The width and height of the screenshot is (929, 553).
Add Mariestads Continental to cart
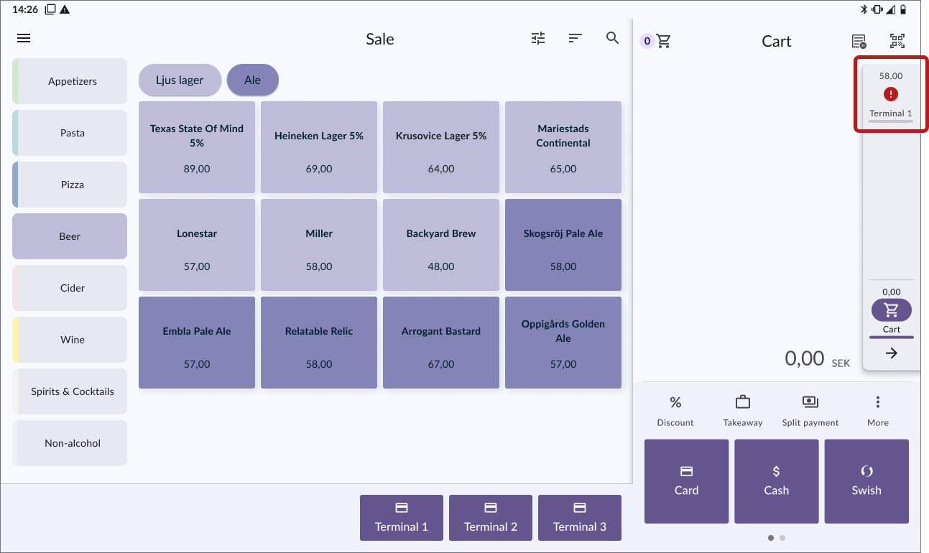click(563, 147)
